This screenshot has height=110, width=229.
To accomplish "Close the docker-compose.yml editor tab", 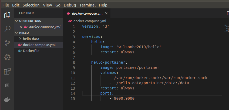I will (106, 13).
